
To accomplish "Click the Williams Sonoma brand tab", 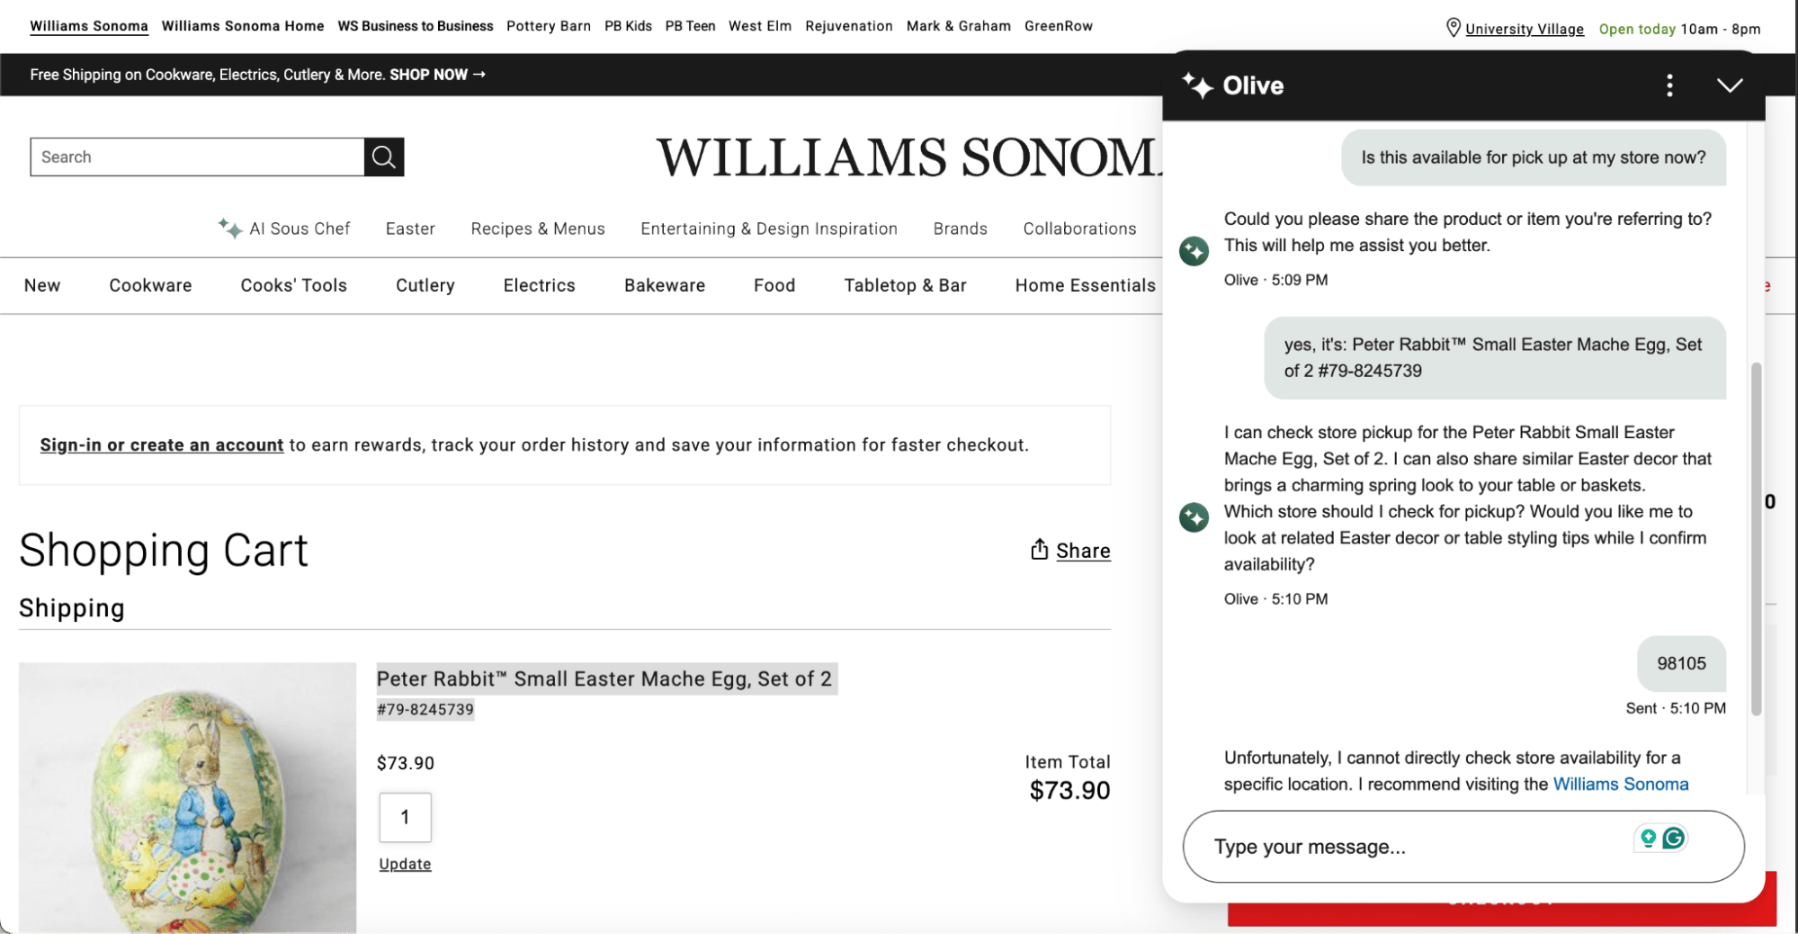I will (89, 26).
